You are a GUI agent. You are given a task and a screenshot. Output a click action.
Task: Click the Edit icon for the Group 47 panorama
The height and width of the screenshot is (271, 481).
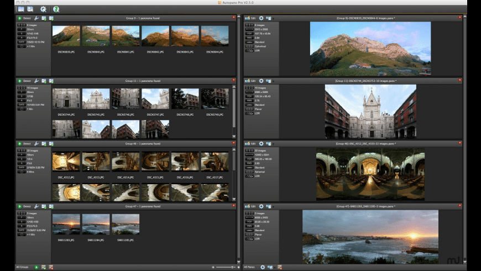(247, 206)
